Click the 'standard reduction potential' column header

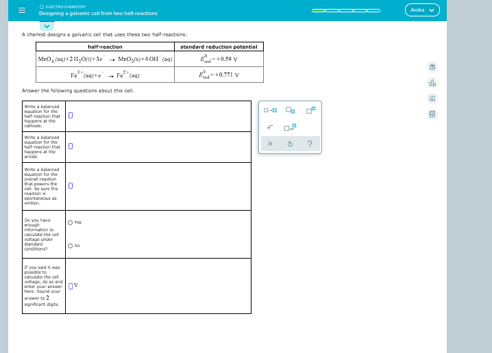click(219, 47)
